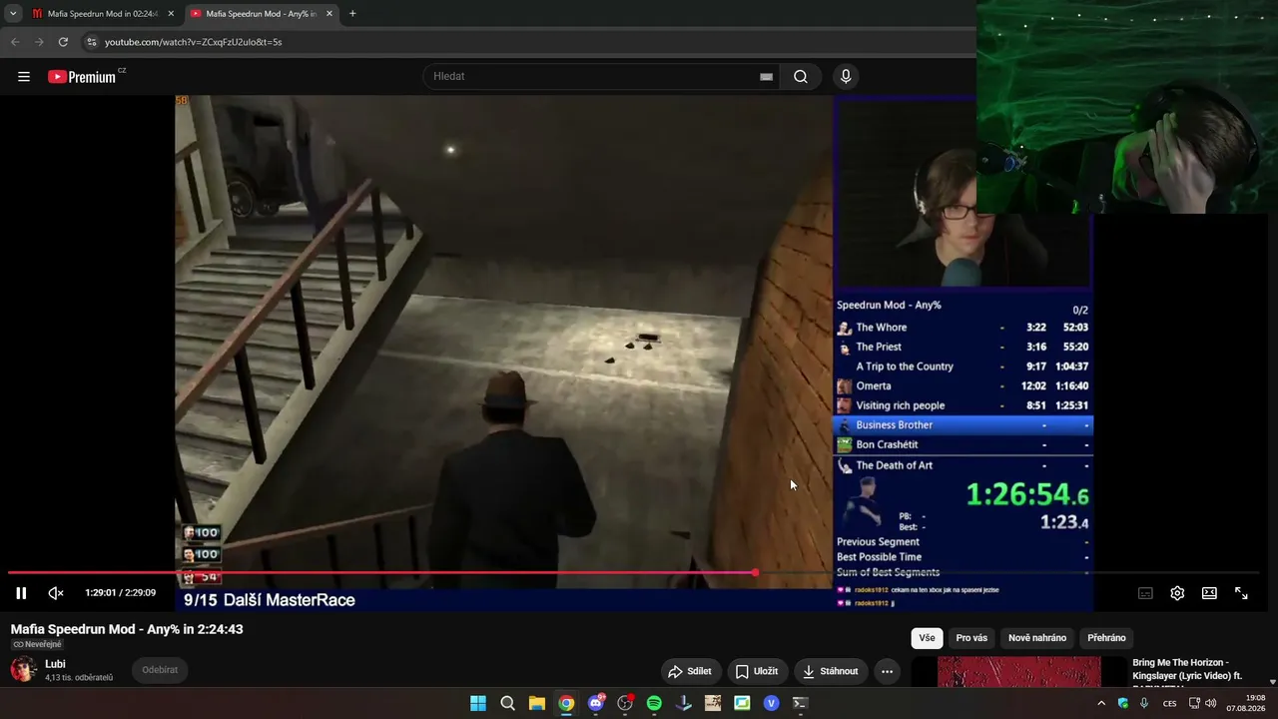Click the Odebírat subscribe button

tap(160, 670)
